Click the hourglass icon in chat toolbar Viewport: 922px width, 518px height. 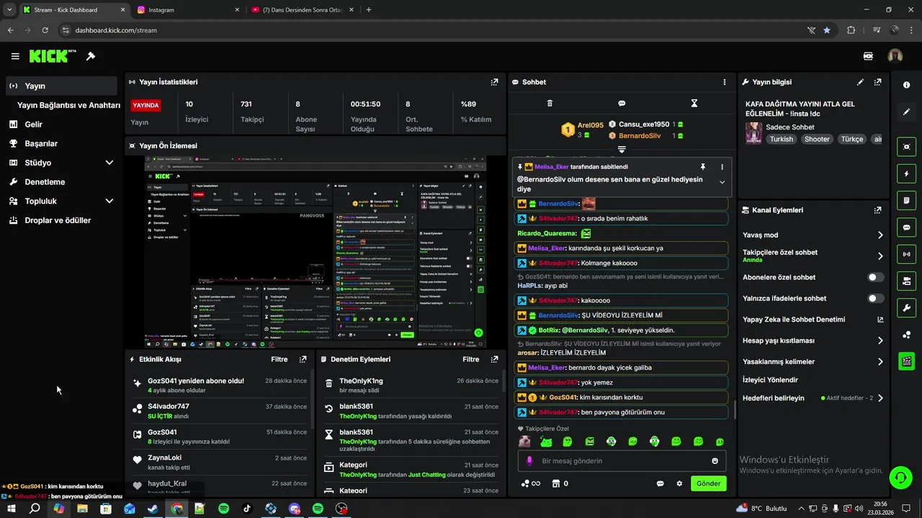(694, 104)
